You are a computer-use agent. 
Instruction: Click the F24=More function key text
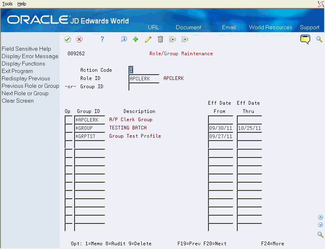(273, 244)
